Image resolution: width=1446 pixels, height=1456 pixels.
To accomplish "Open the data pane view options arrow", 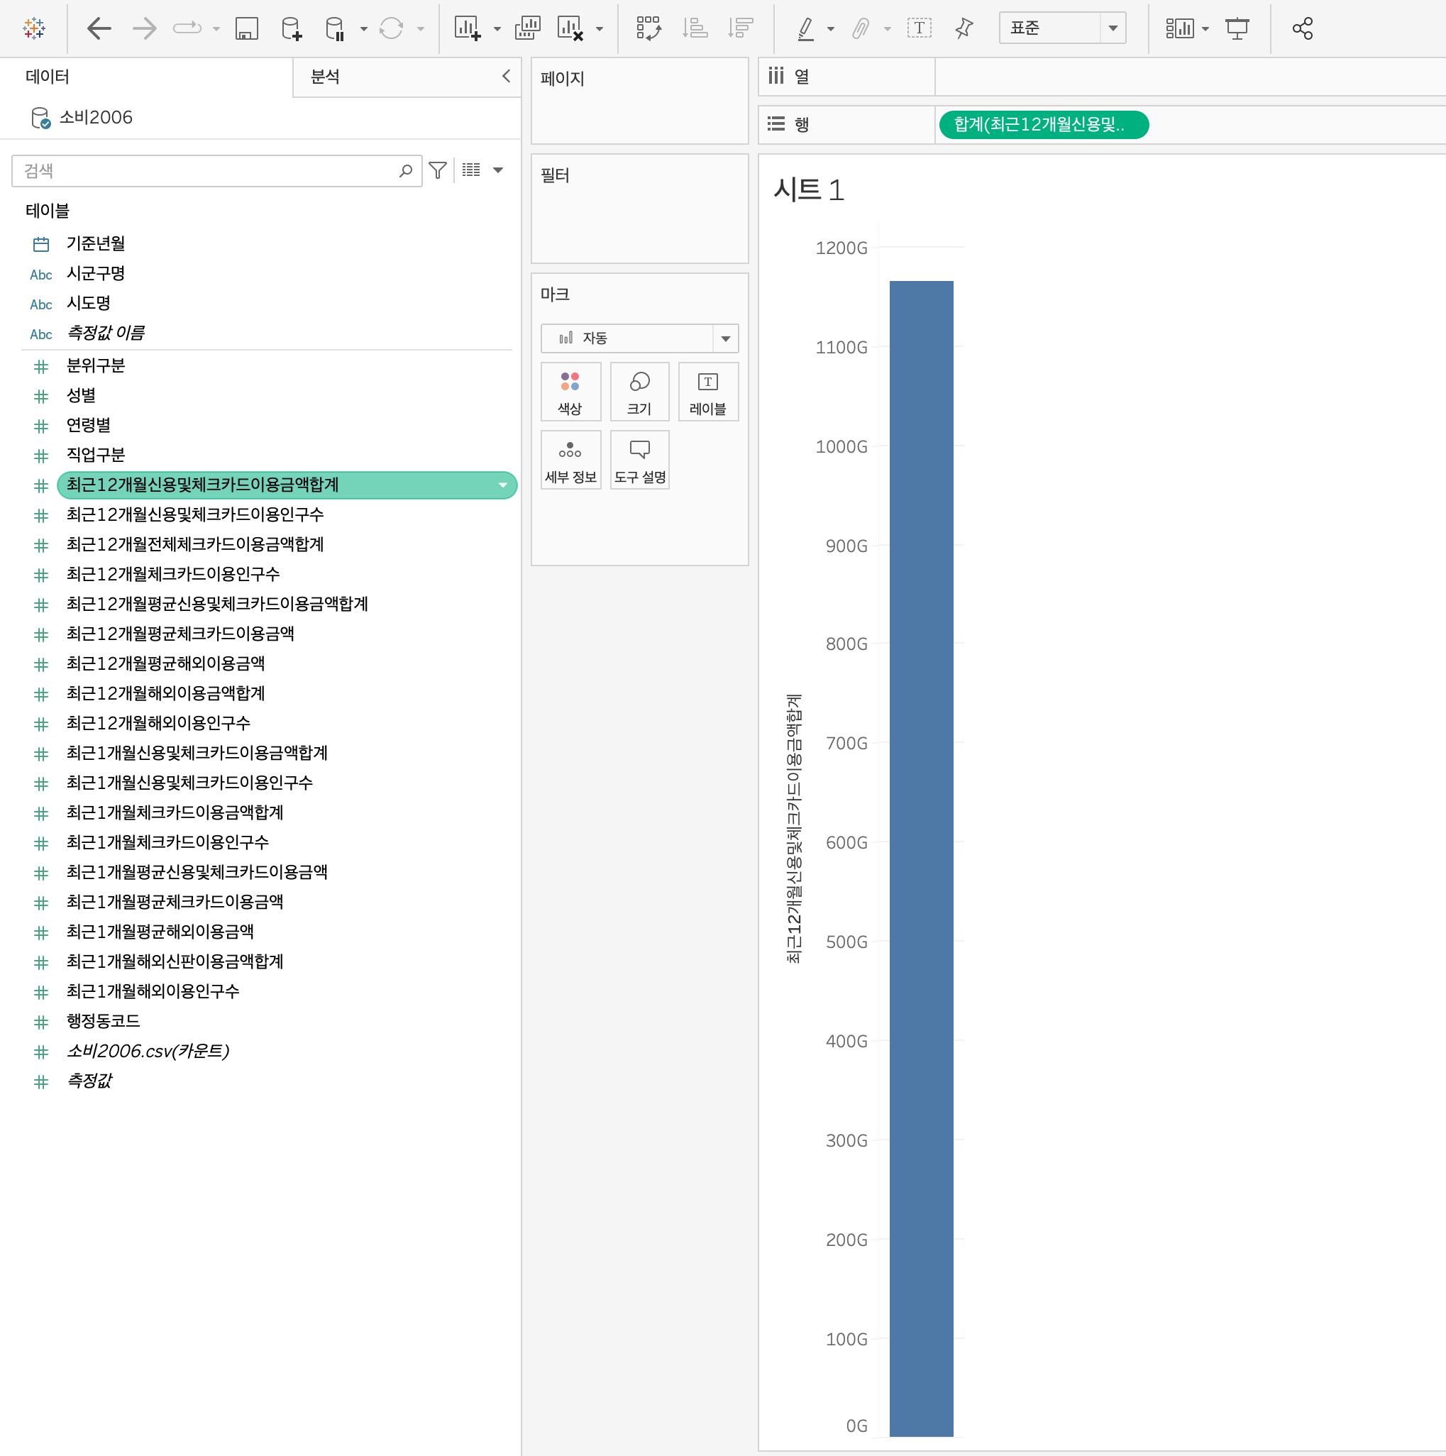I will (498, 170).
